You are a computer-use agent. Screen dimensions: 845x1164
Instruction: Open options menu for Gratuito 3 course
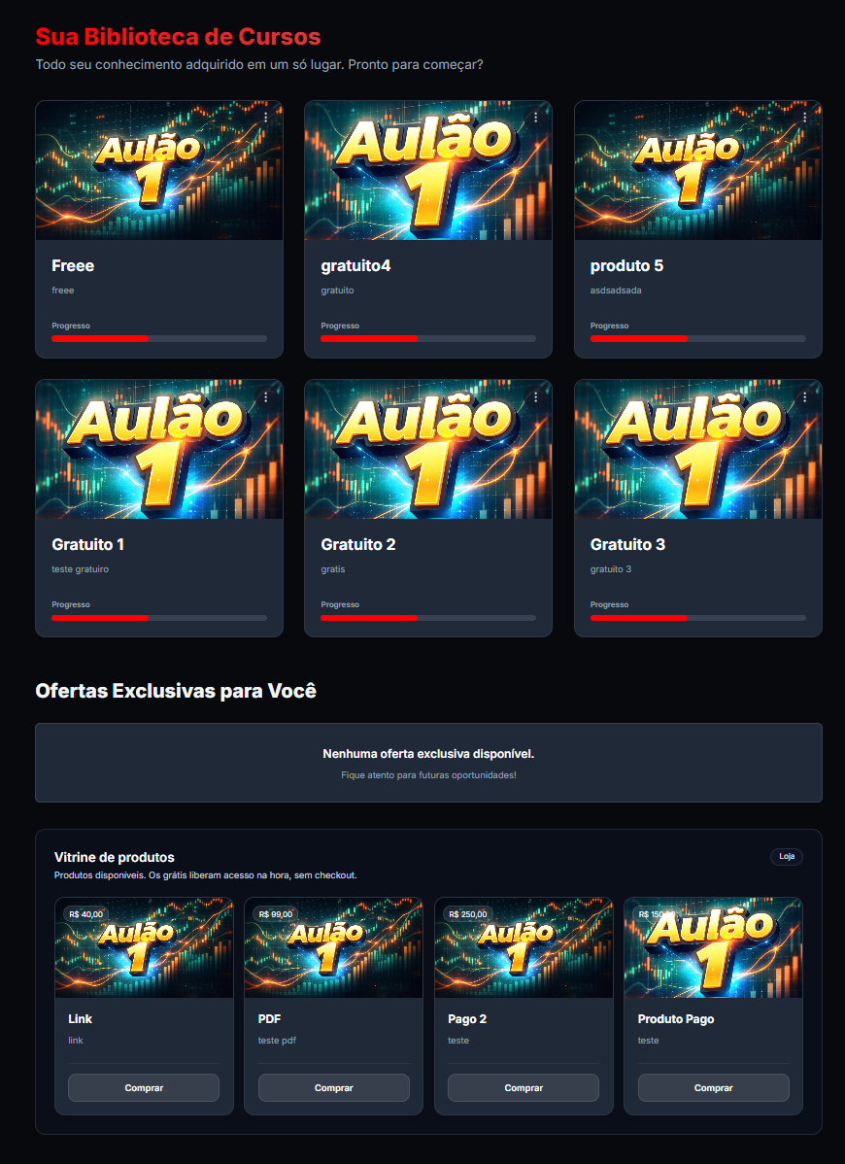click(805, 397)
